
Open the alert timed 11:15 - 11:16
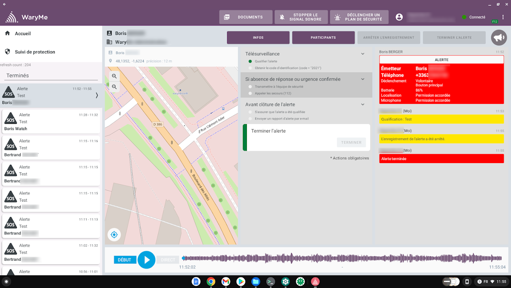[51, 148]
